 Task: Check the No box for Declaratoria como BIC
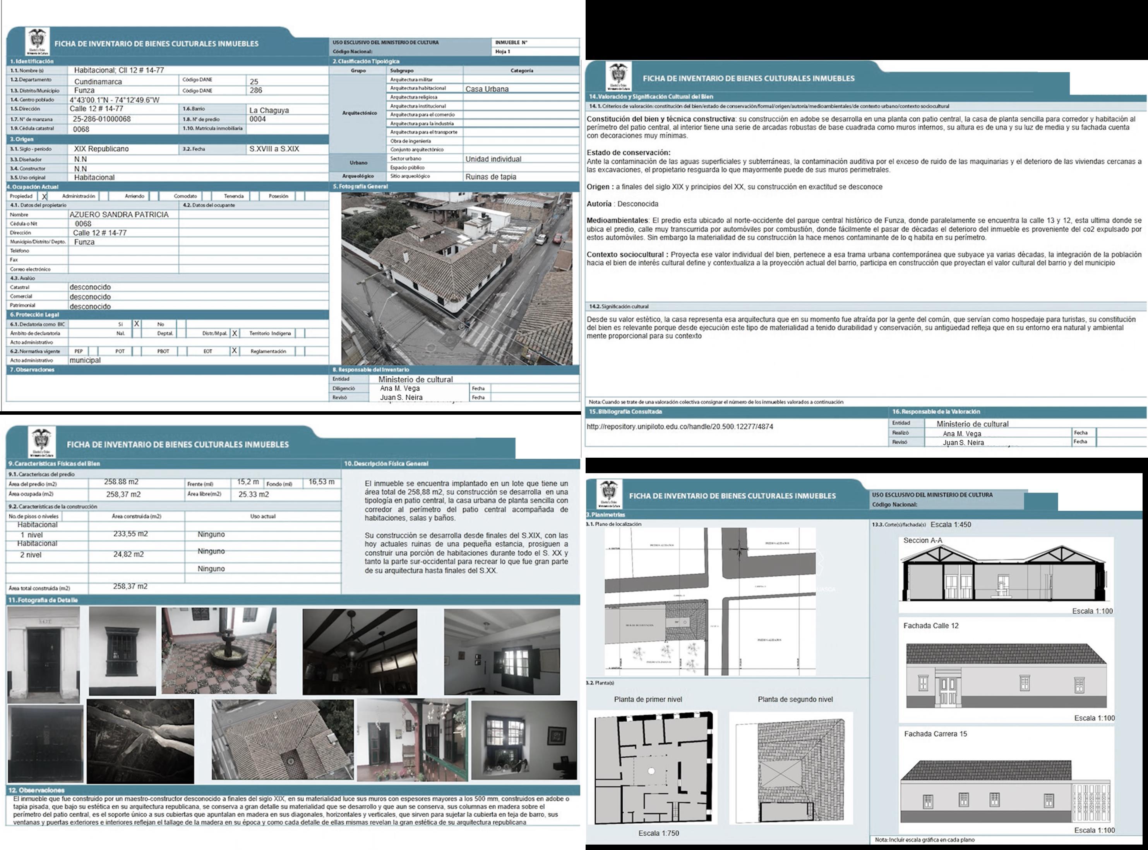click(181, 324)
